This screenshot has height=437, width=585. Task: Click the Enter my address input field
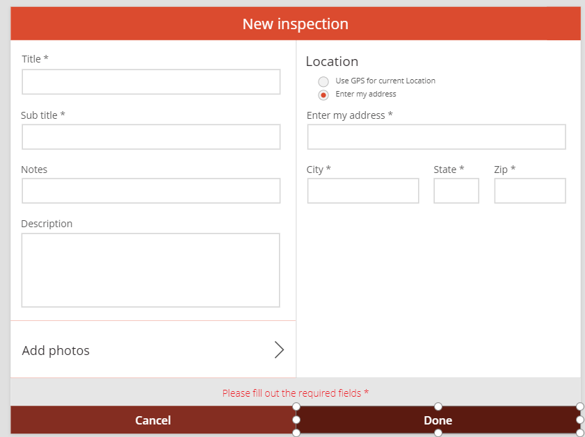pos(437,137)
